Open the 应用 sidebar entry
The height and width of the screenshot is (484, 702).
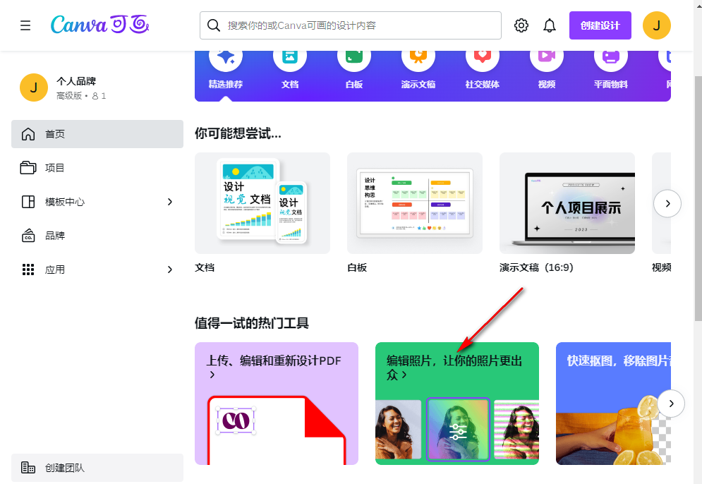(x=71, y=269)
